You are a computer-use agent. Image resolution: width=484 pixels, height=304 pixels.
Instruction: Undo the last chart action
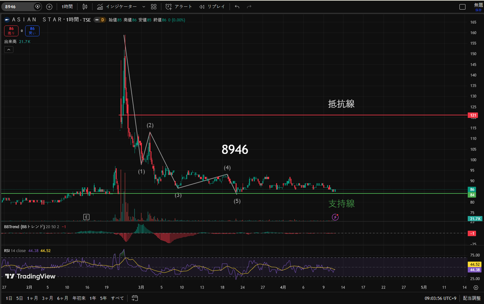[237, 6]
